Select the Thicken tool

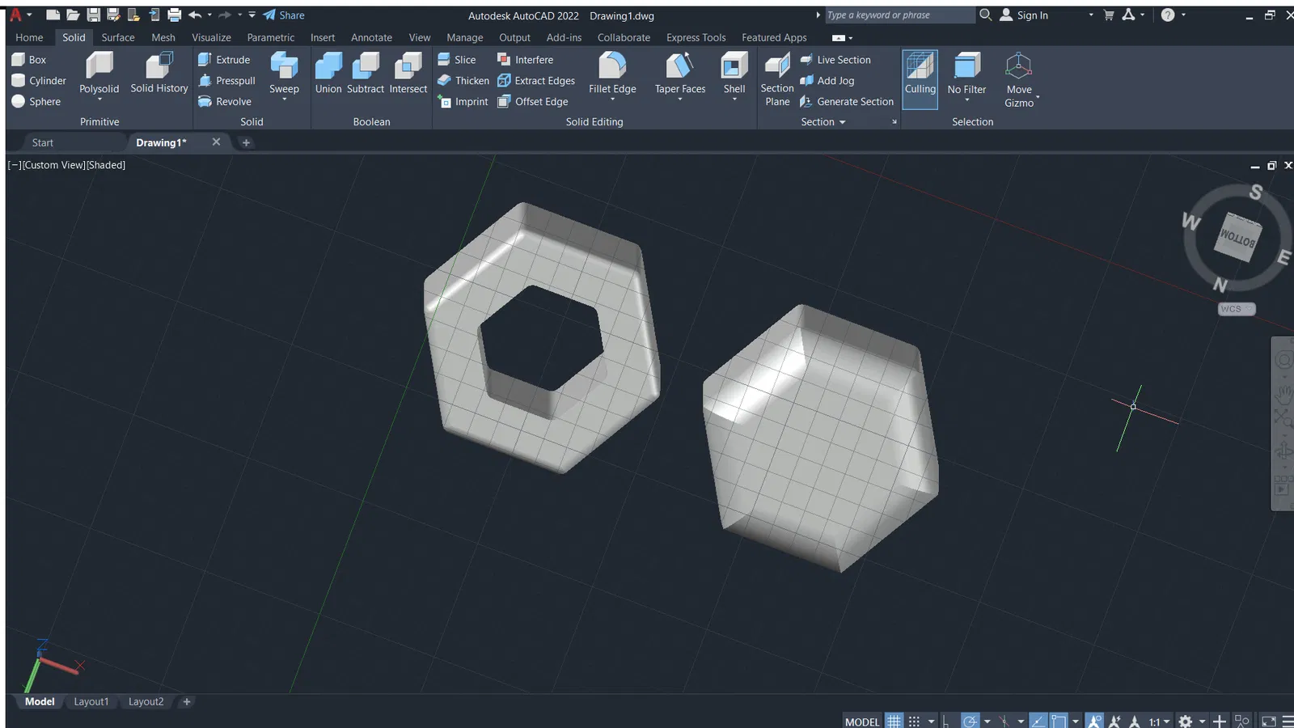pos(463,81)
